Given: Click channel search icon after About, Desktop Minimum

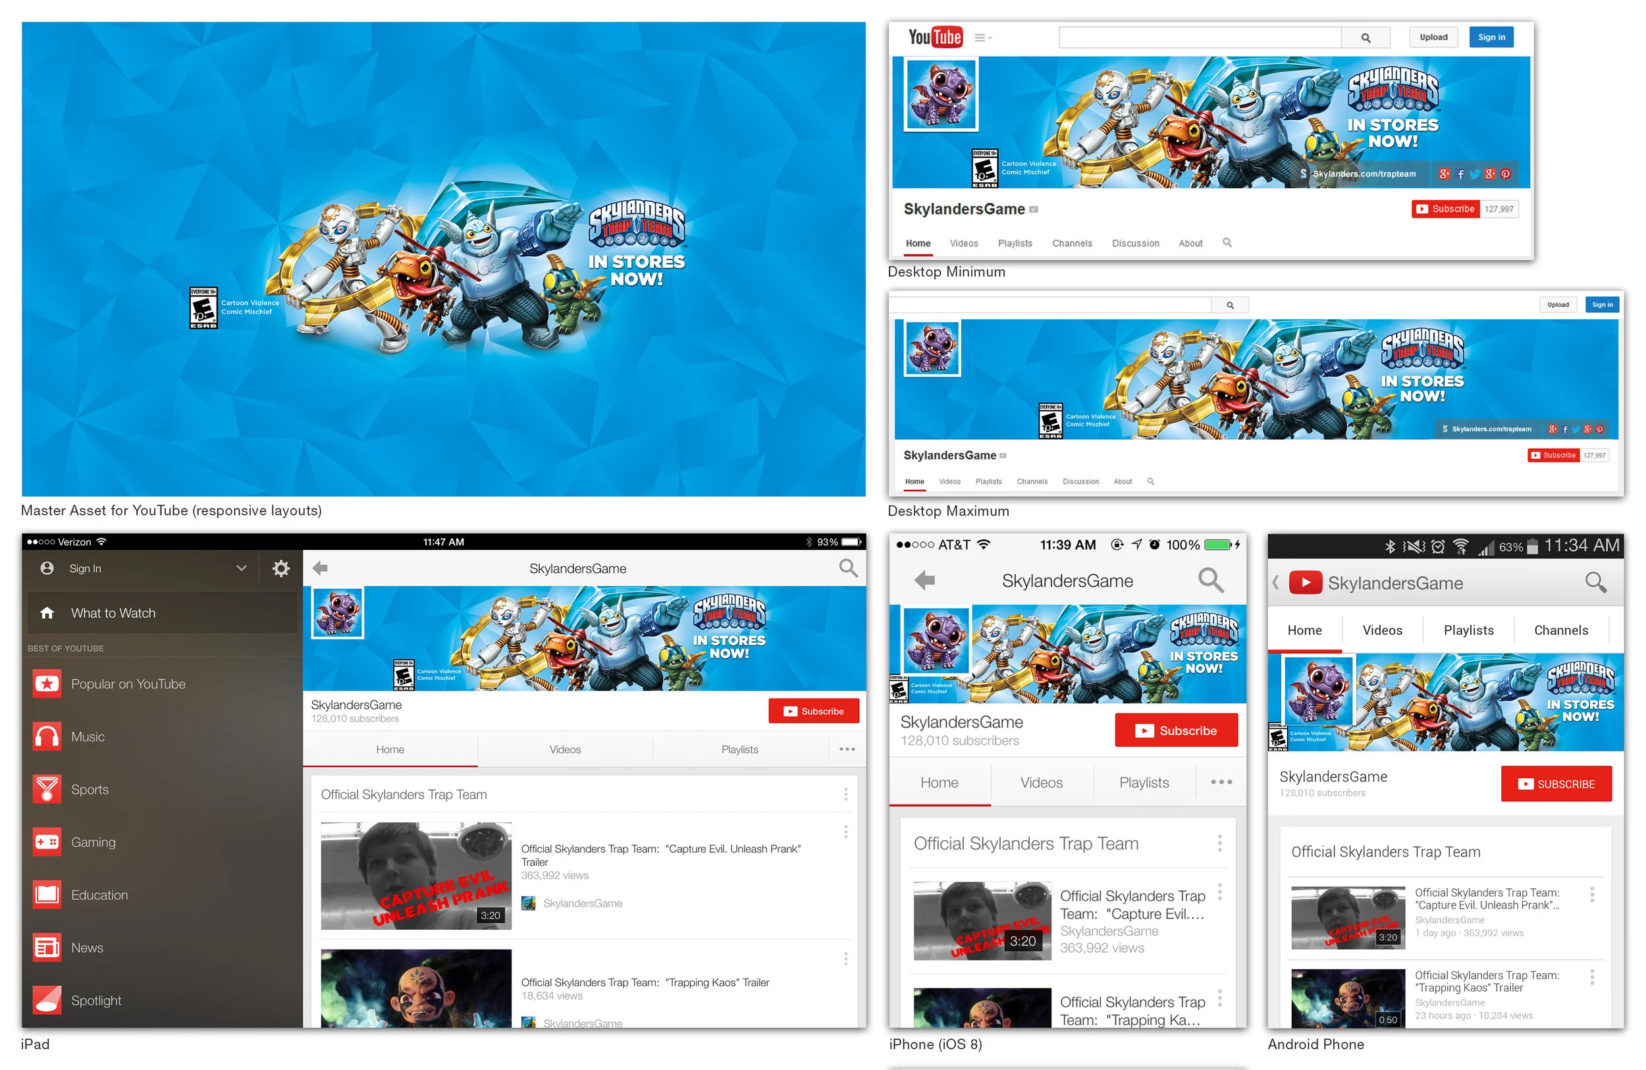Looking at the screenshot, I should pyautogui.click(x=1227, y=243).
